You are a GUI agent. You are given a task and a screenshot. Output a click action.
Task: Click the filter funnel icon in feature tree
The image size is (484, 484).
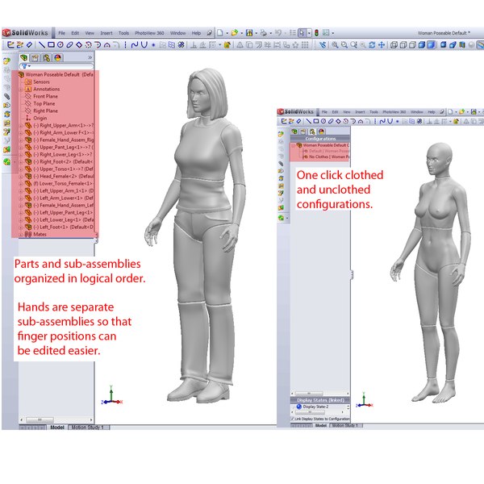[x=24, y=66]
